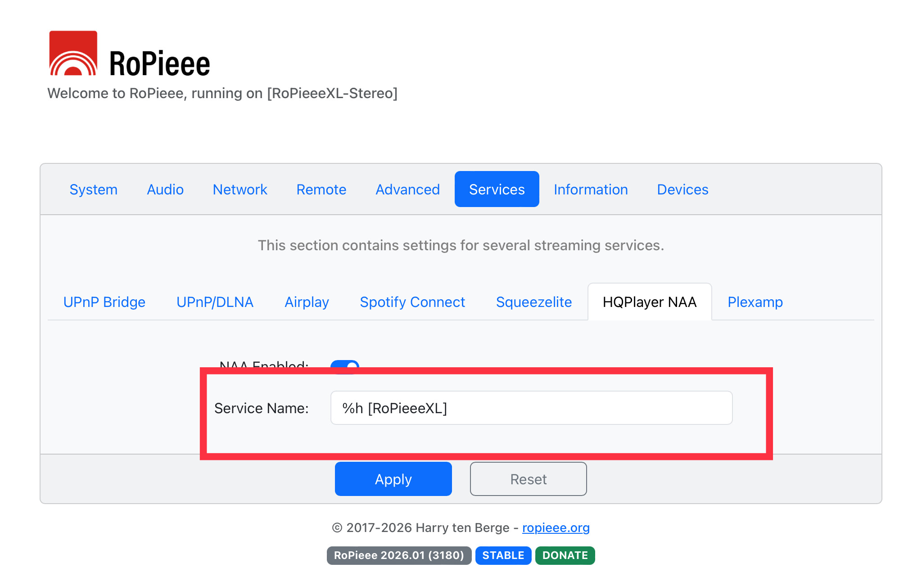Show the Airplay settings tab
The height and width of the screenshot is (577, 922).
(307, 302)
